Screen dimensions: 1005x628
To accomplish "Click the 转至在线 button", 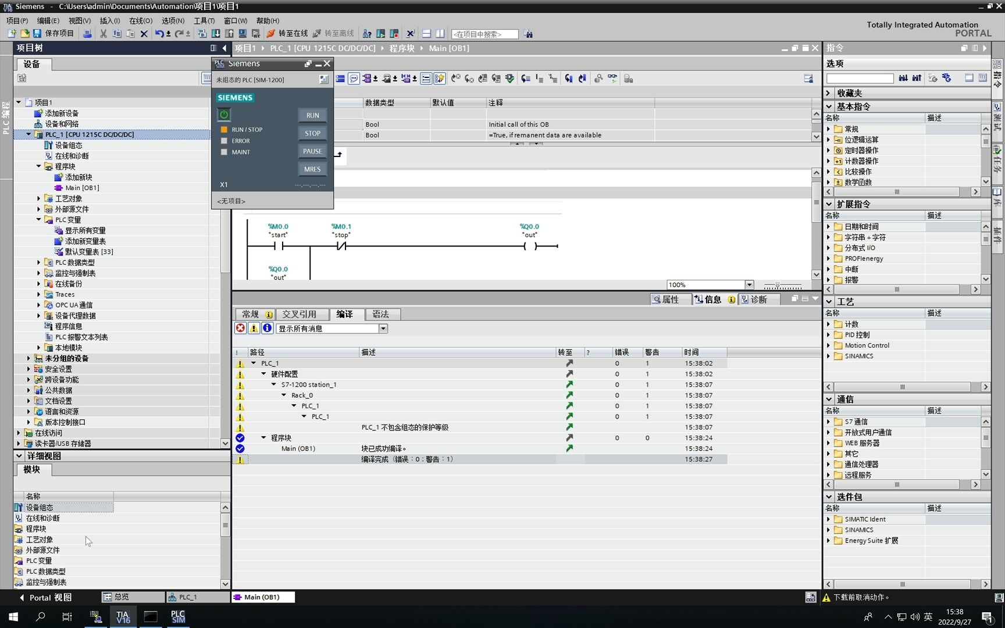I will click(x=287, y=34).
